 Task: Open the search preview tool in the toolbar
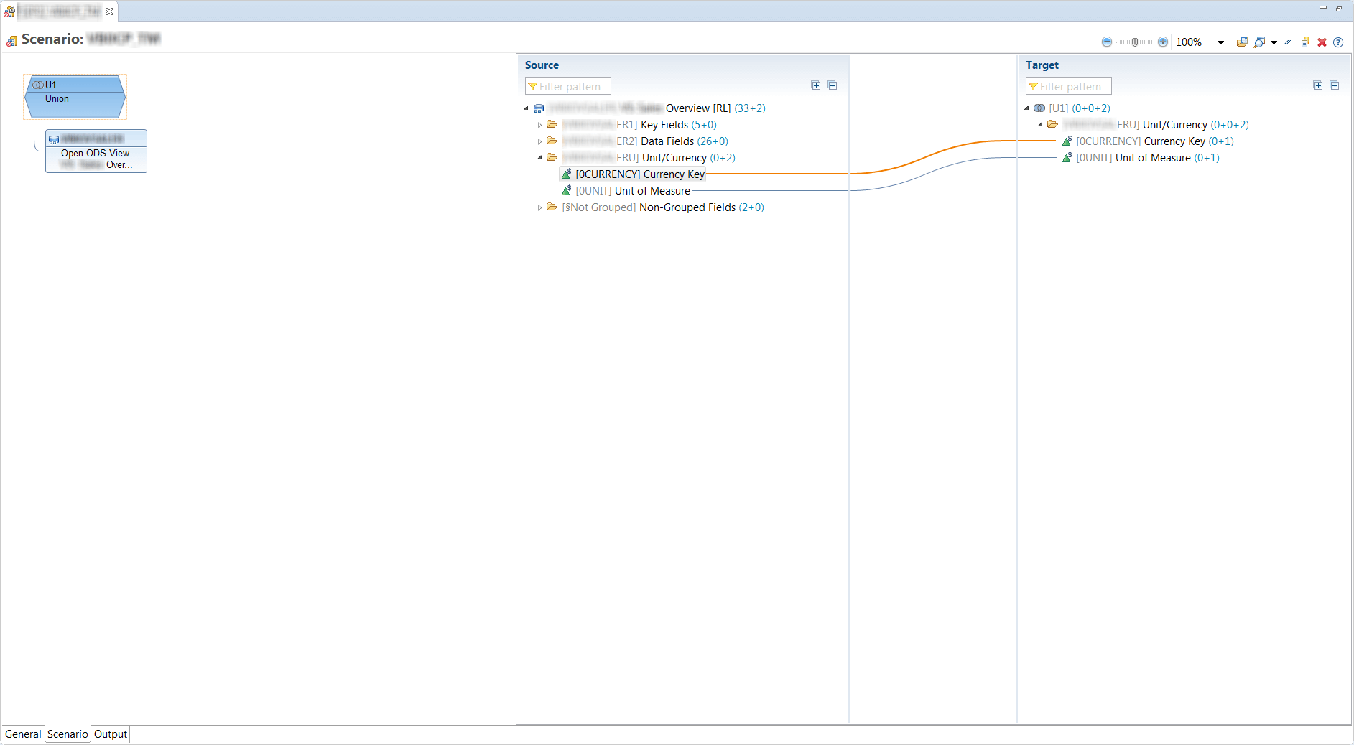click(1259, 42)
